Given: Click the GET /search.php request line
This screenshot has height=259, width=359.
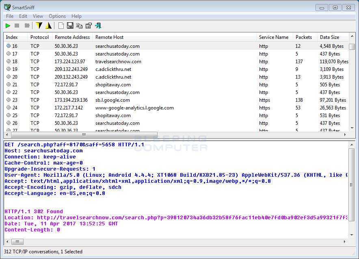Looking at the screenshot, I should coord(74,145).
